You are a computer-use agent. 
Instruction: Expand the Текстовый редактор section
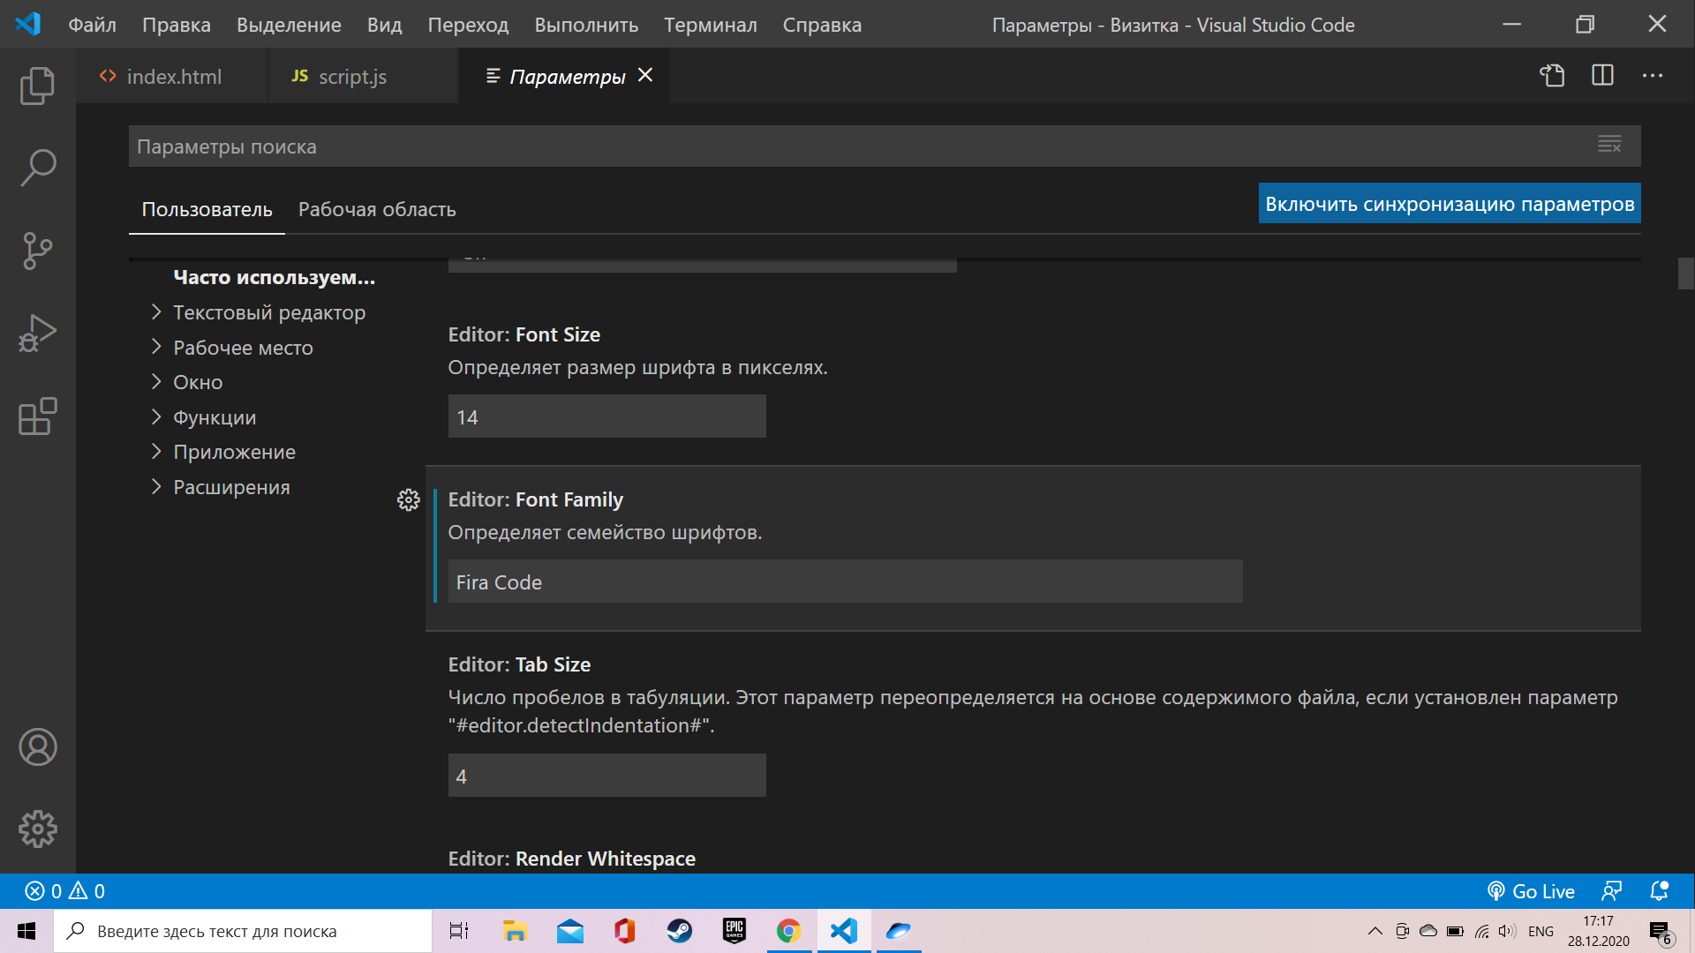(258, 312)
